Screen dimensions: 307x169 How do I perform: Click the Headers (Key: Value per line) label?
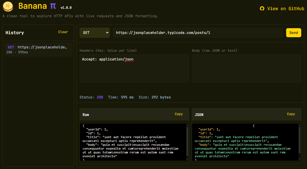click(108, 51)
